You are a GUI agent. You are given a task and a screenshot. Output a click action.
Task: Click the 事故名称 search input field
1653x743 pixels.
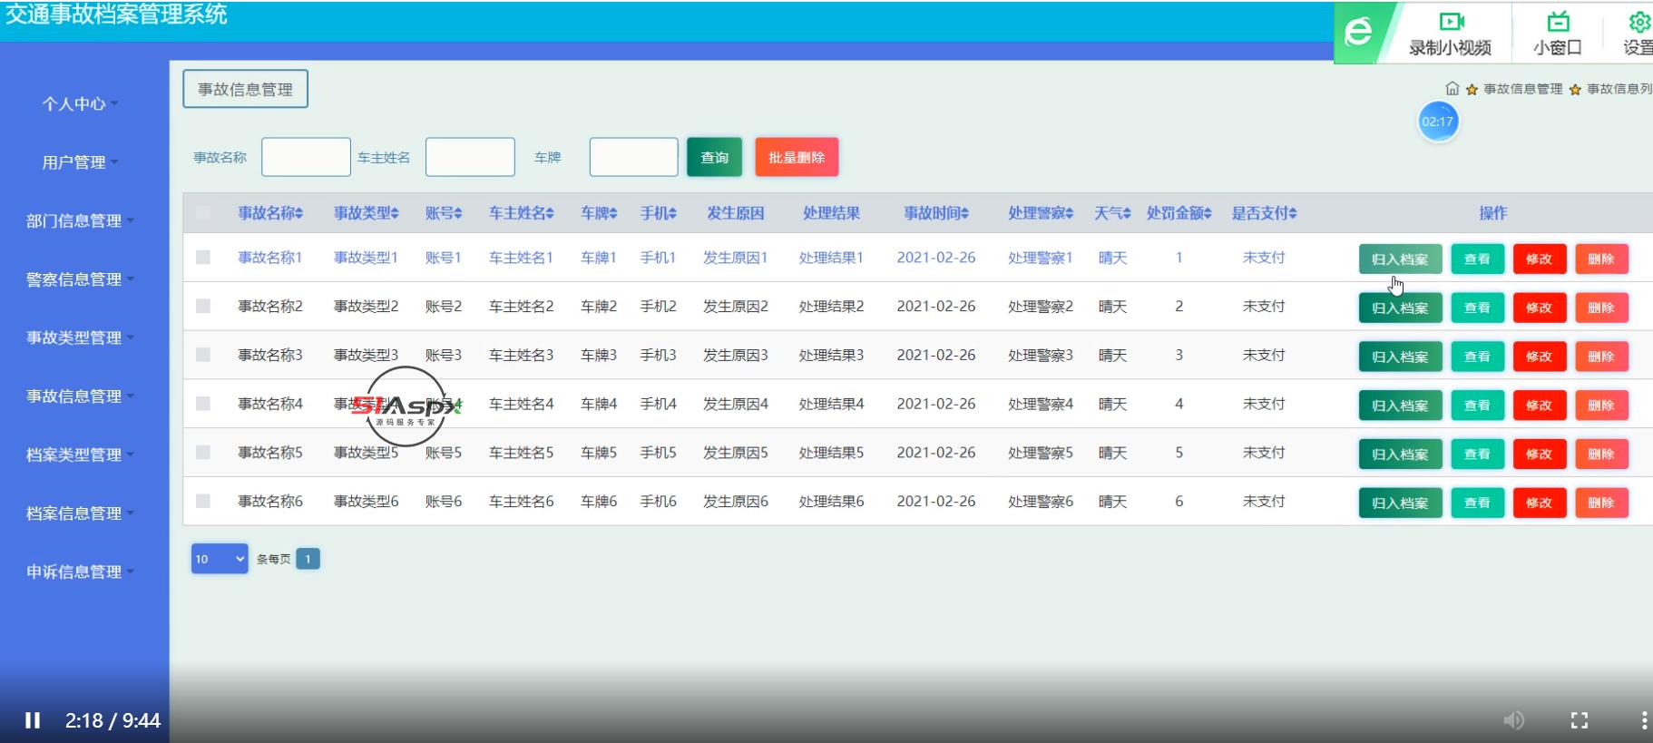pyautogui.click(x=306, y=157)
